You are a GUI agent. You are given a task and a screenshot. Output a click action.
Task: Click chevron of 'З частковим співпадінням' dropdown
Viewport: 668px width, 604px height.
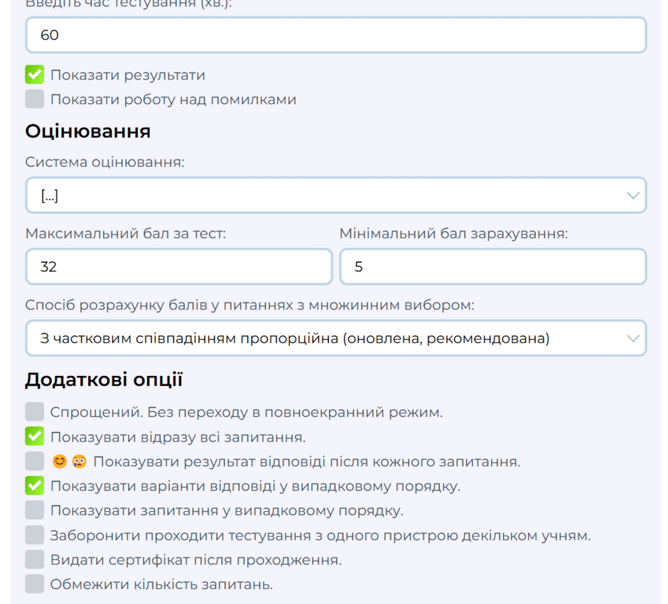click(632, 338)
